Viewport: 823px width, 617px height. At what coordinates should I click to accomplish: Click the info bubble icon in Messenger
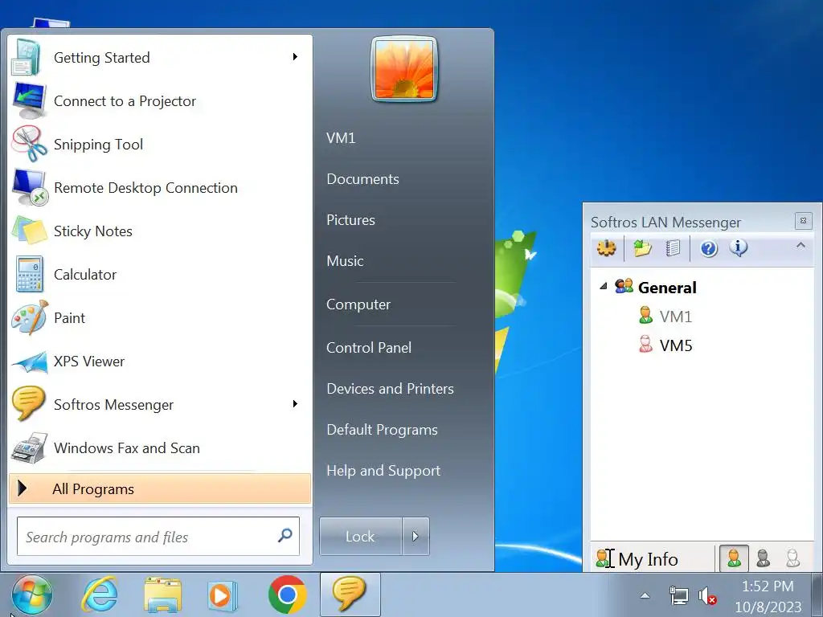point(738,247)
